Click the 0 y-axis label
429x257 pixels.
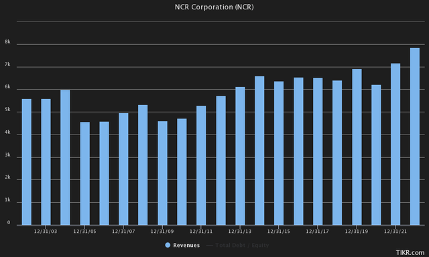click(9, 223)
